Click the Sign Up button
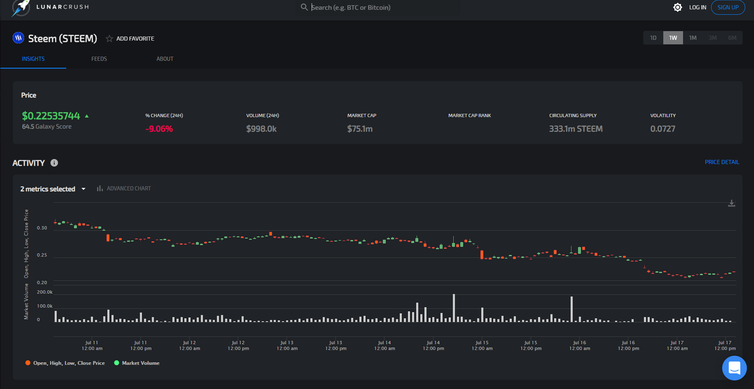The image size is (754, 389). click(728, 8)
